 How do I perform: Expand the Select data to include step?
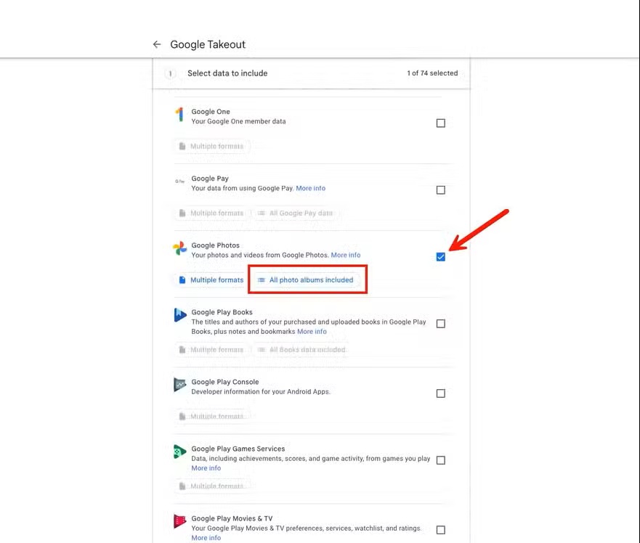[x=227, y=73]
